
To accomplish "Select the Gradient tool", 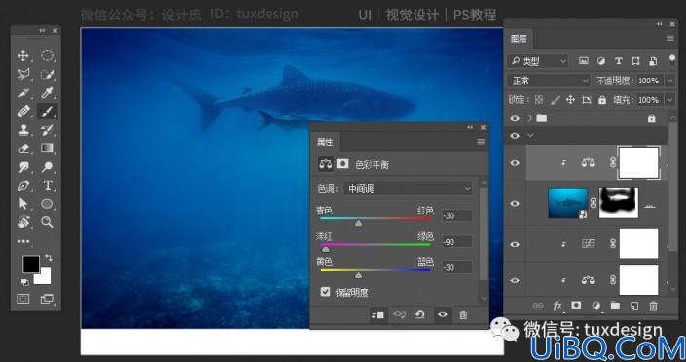I will 47,148.
